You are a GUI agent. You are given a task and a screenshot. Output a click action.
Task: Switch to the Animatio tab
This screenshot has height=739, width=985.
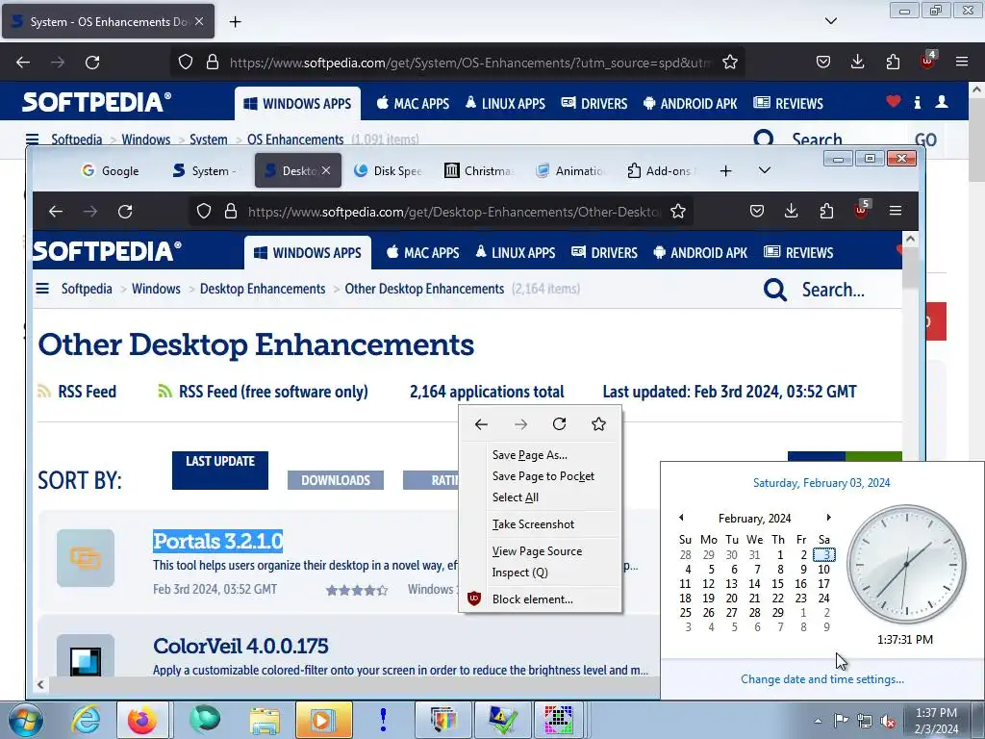click(x=570, y=171)
